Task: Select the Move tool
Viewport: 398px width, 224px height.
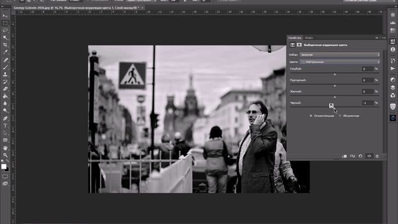Action: [x=5, y=16]
